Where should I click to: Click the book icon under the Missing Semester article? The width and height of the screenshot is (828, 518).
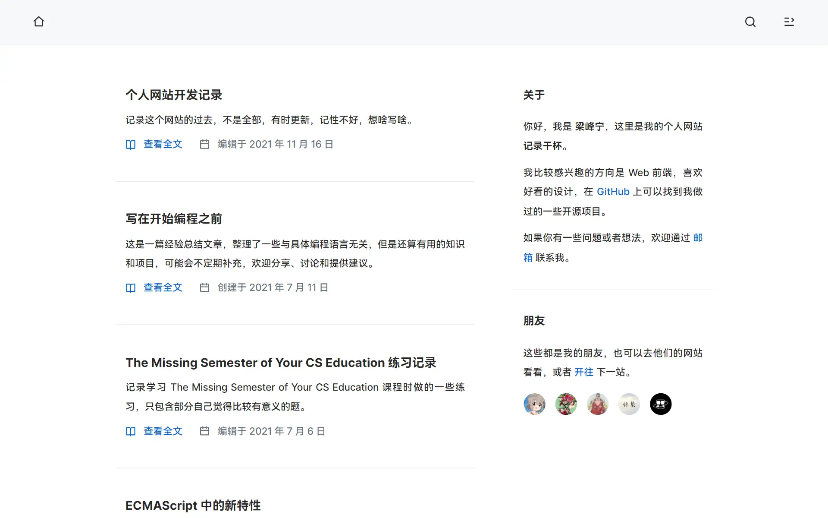(x=130, y=431)
